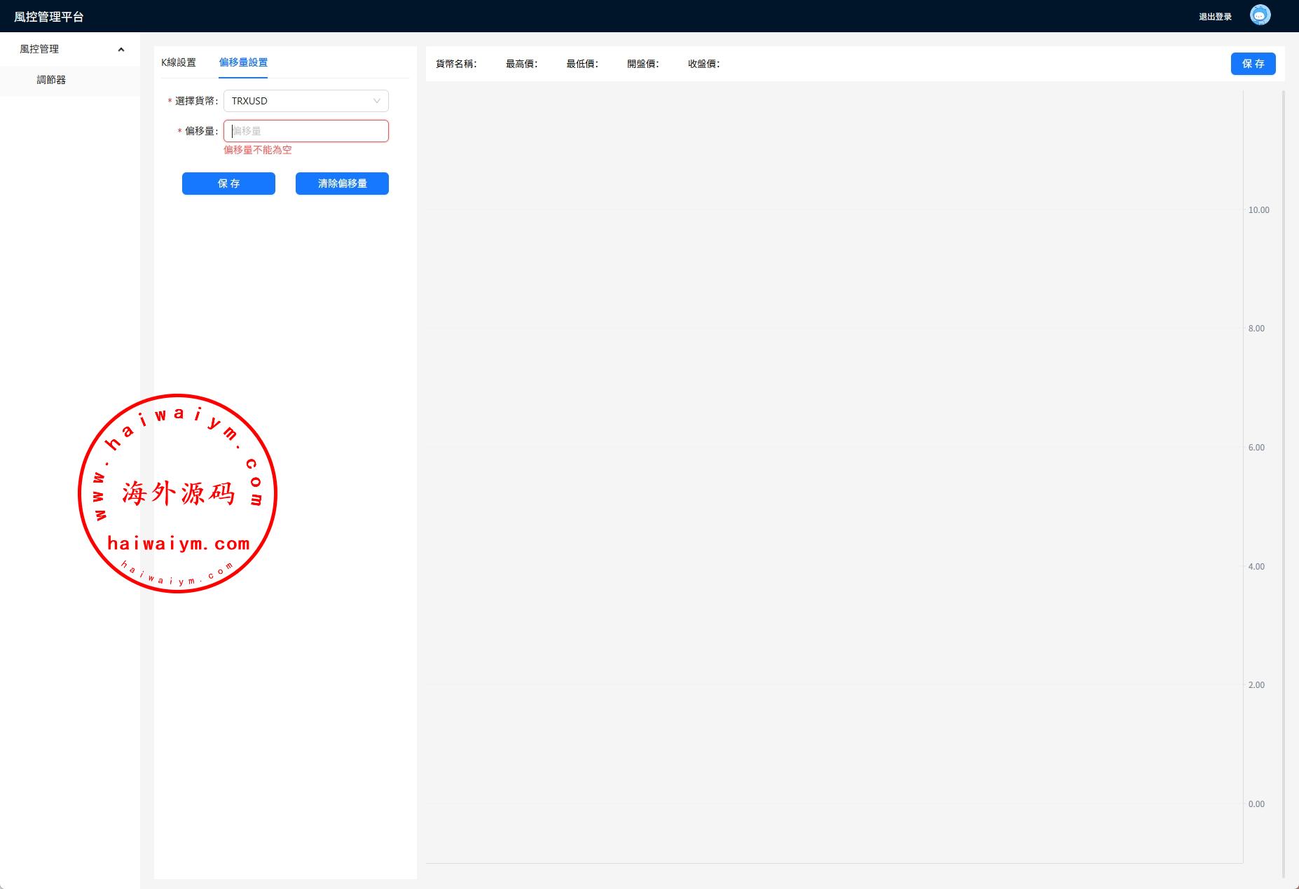Click the 退出登录 logout link

[x=1215, y=17]
